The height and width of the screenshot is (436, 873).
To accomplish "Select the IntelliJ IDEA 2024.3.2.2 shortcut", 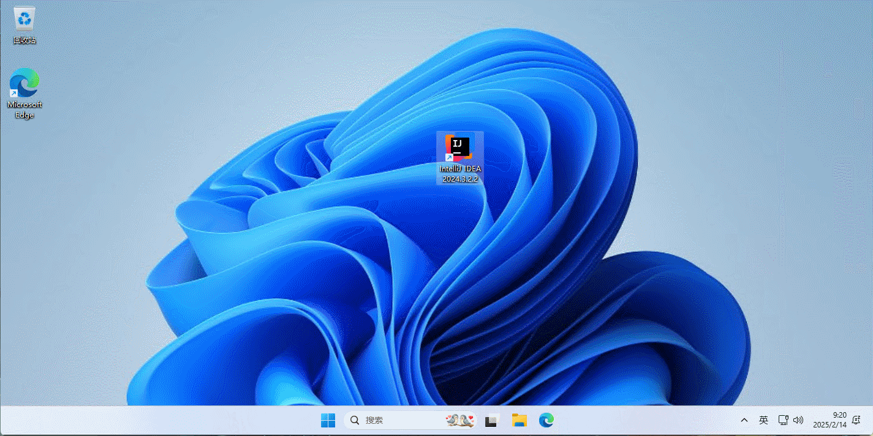I will tap(459, 148).
